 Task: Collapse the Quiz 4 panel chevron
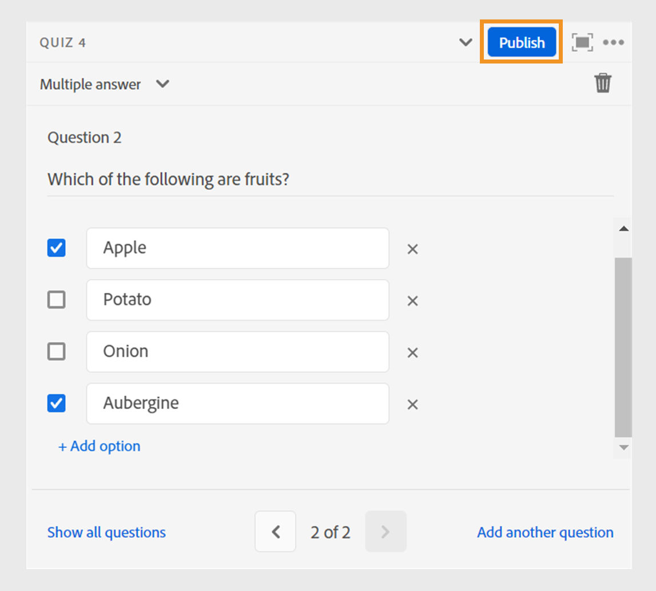click(466, 42)
